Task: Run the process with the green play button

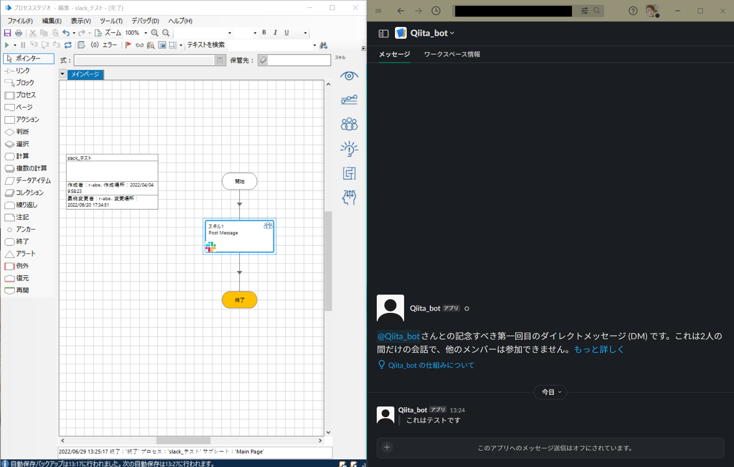Action: [7, 45]
